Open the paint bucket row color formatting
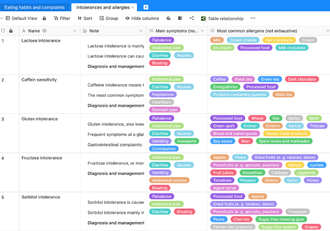 (168, 18)
